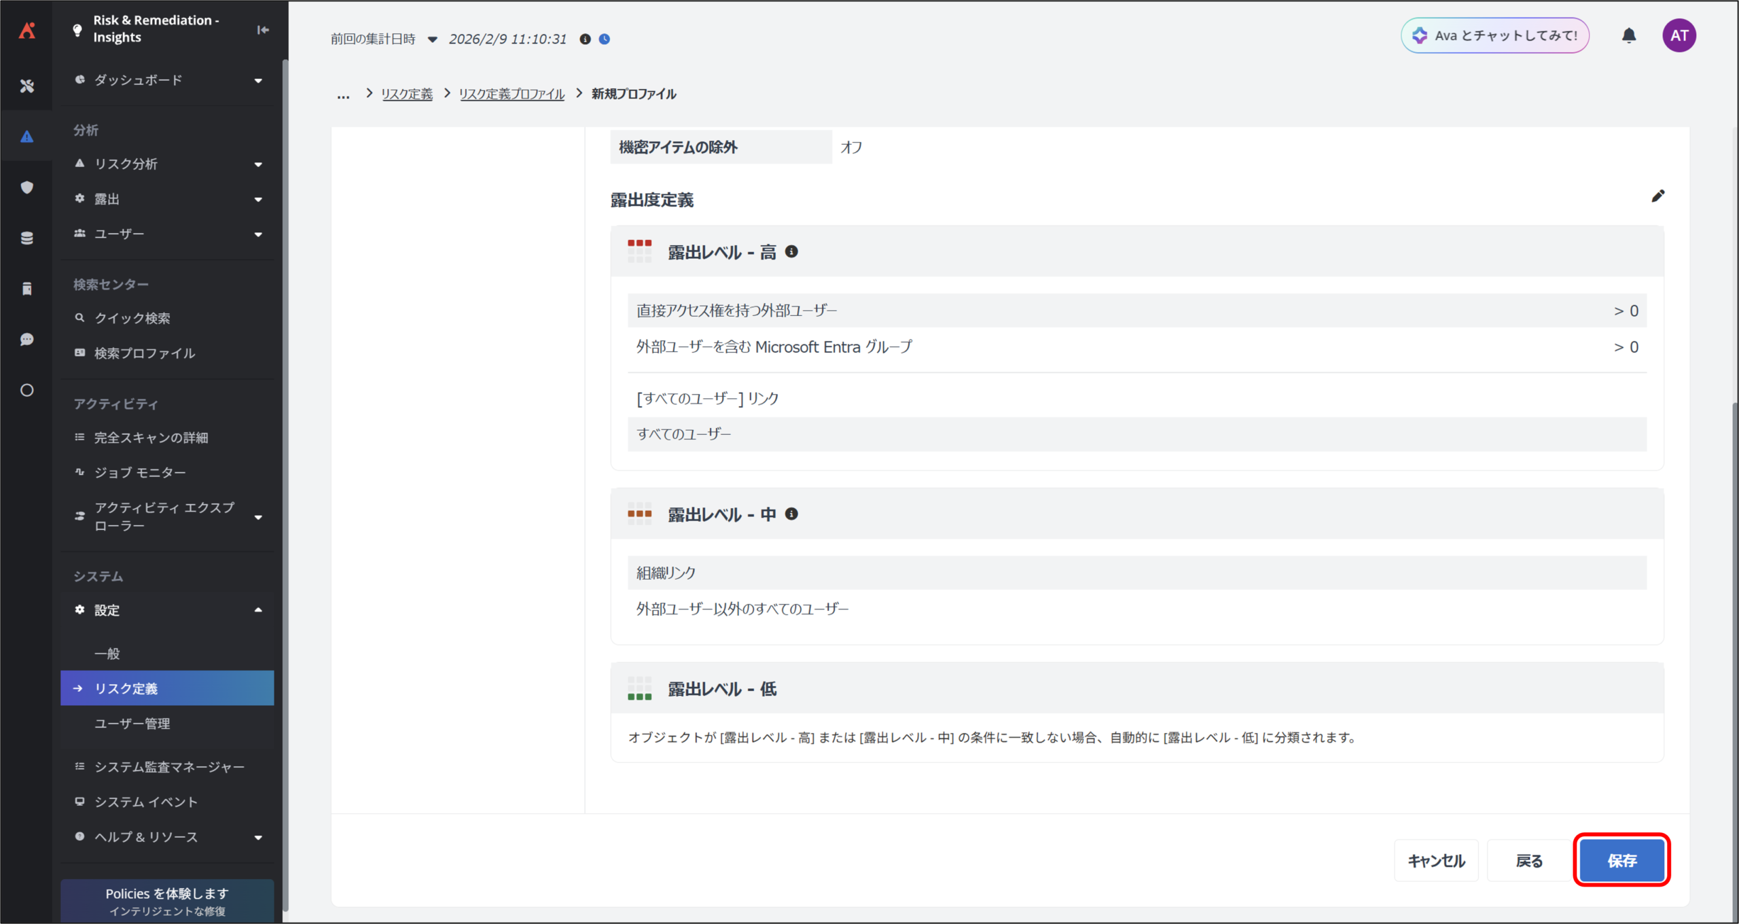Click the pencil edit icon for 露出度定義
The height and width of the screenshot is (924, 1739).
pyautogui.click(x=1657, y=196)
